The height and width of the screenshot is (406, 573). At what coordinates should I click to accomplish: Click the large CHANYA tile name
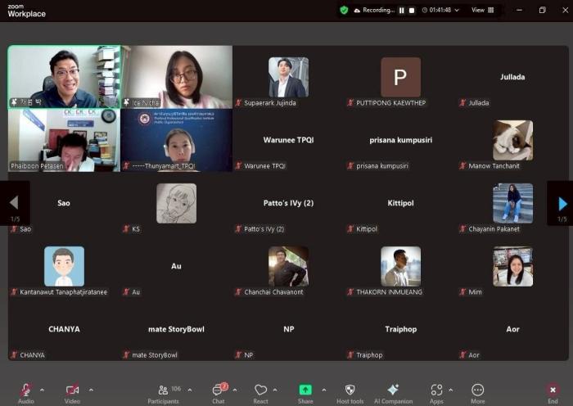pos(64,329)
